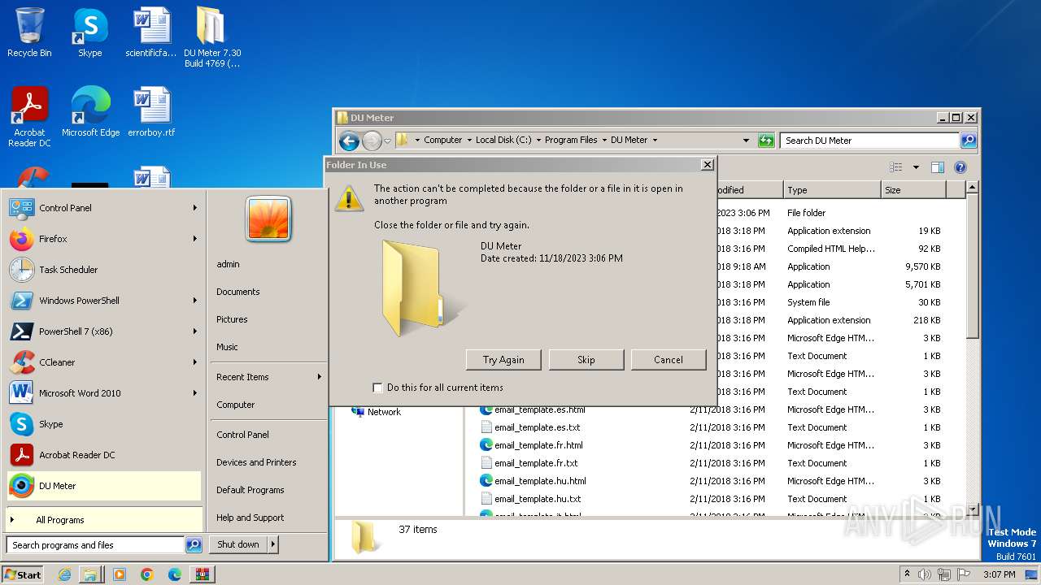Open the Recycle Bin desktop icon
Screen dimensions: 1041x585
coord(29,33)
